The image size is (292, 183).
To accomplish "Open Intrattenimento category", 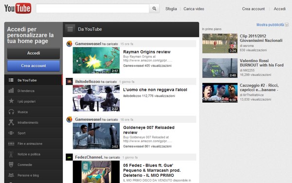I will click(x=34, y=123).
